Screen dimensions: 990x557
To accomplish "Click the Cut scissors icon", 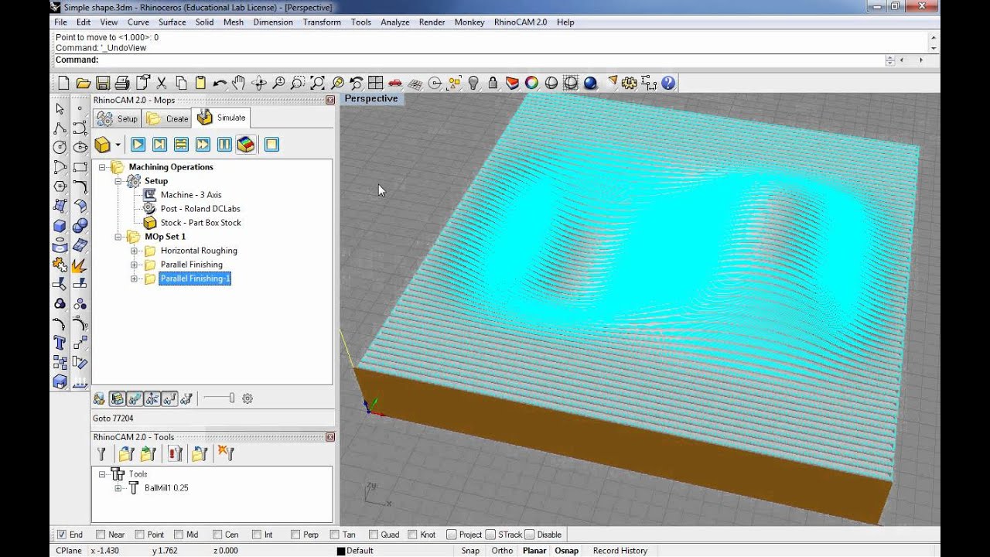I will tap(162, 83).
